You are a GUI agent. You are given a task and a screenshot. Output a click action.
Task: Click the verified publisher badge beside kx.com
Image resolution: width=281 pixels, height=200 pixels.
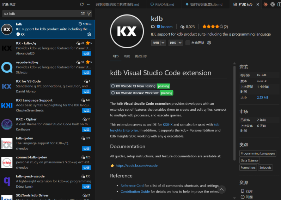158,27
